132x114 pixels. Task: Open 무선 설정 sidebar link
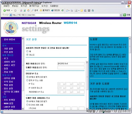[8, 52]
